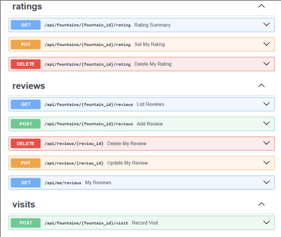Image resolution: width=281 pixels, height=237 pixels.
Task: Expand the Record Visit endpoint arrow
Action: click(x=266, y=223)
